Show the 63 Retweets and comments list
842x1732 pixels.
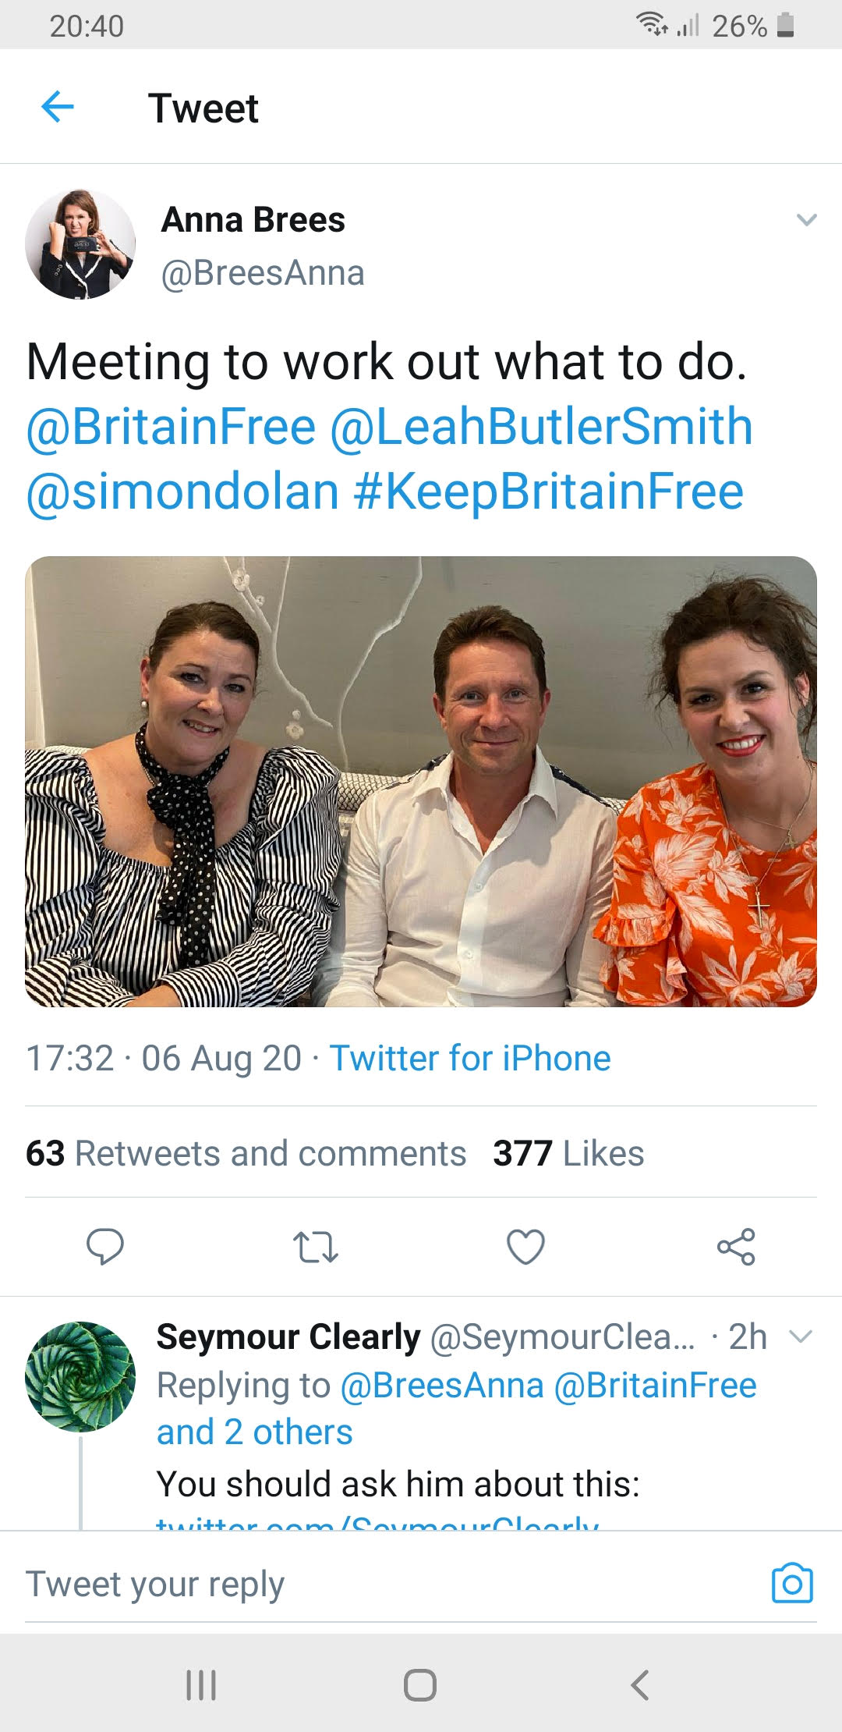tap(246, 1153)
